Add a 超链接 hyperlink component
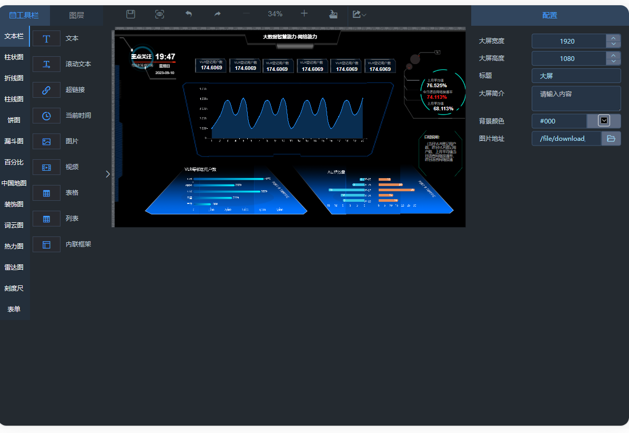The height and width of the screenshot is (433, 629). (46, 90)
